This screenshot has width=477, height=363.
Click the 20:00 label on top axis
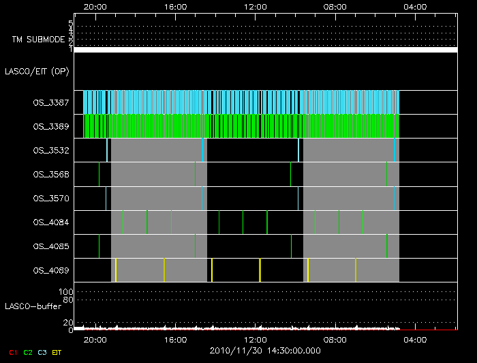95,6
